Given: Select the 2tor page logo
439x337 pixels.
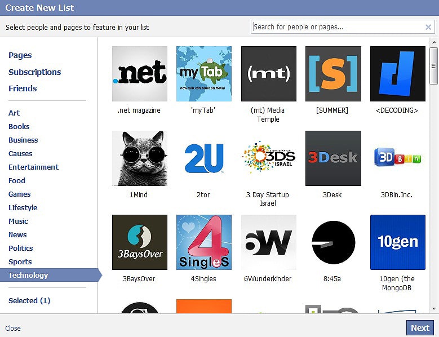Looking at the screenshot, I should [204, 158].
